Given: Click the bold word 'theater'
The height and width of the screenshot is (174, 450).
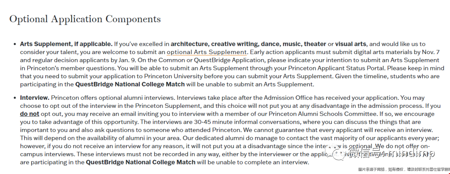Looking at the screenshot, I should [315, 44].
